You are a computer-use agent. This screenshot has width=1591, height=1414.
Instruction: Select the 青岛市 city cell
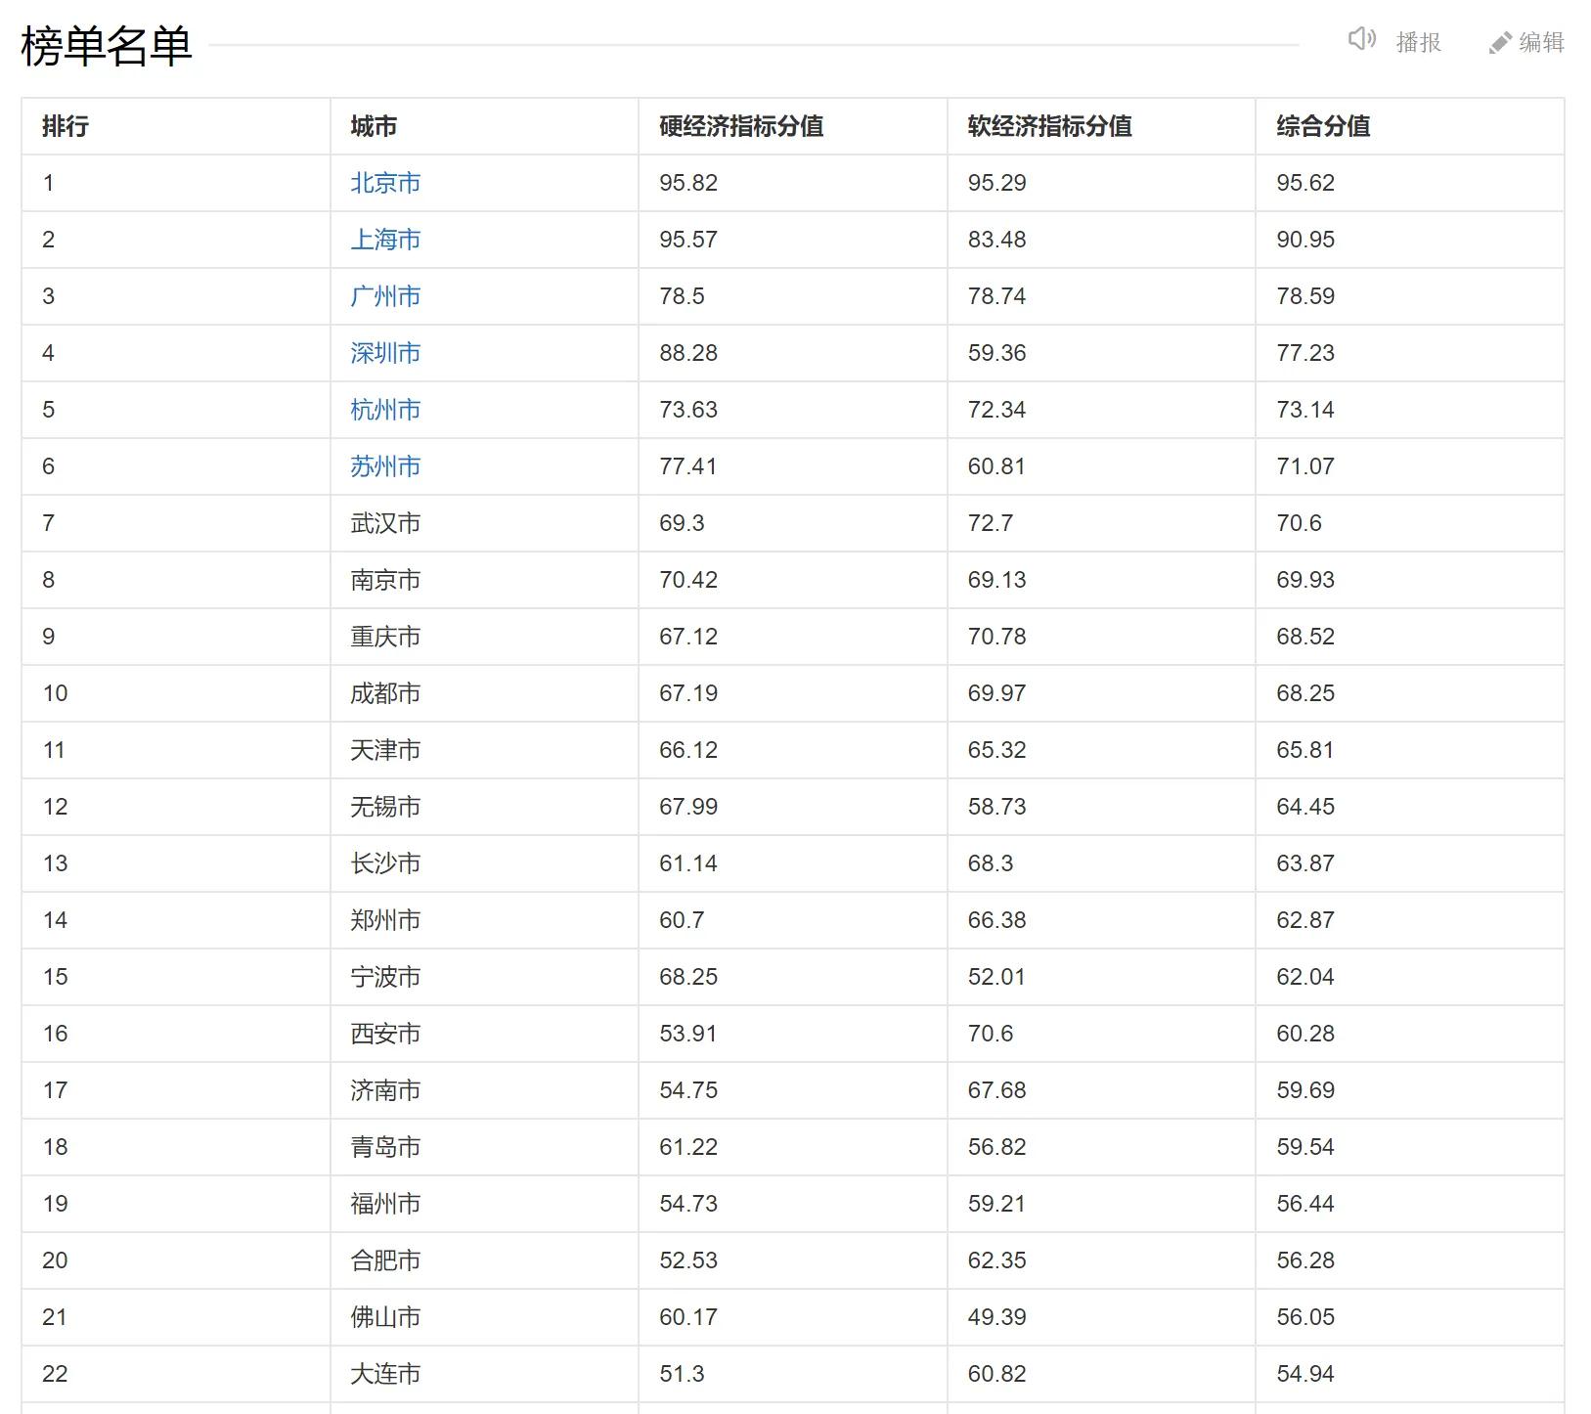click(x=484, y=1147)
